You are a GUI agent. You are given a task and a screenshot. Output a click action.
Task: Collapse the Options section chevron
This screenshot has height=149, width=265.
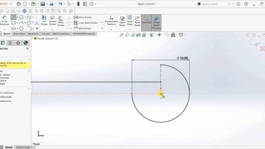[29, 89]
